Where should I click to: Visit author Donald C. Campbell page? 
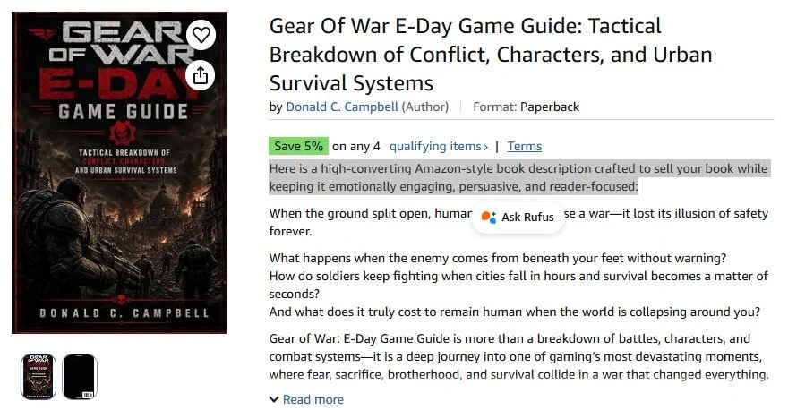[342, 107]
